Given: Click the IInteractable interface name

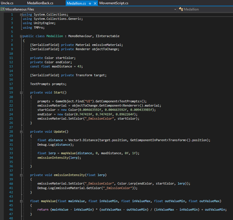Looking at the screenshot, I should coord(108,36).
